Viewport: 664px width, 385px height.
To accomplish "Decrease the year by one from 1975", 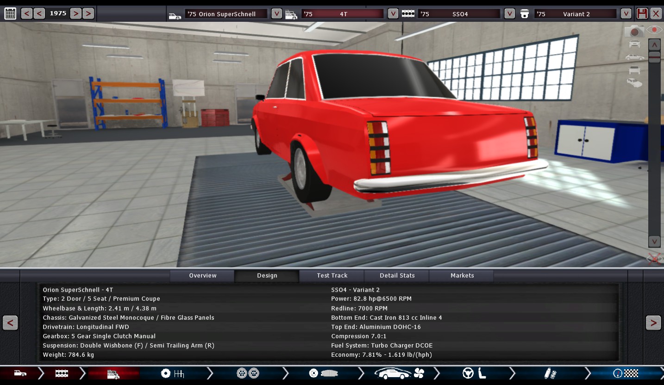I will tap(39, 13).
